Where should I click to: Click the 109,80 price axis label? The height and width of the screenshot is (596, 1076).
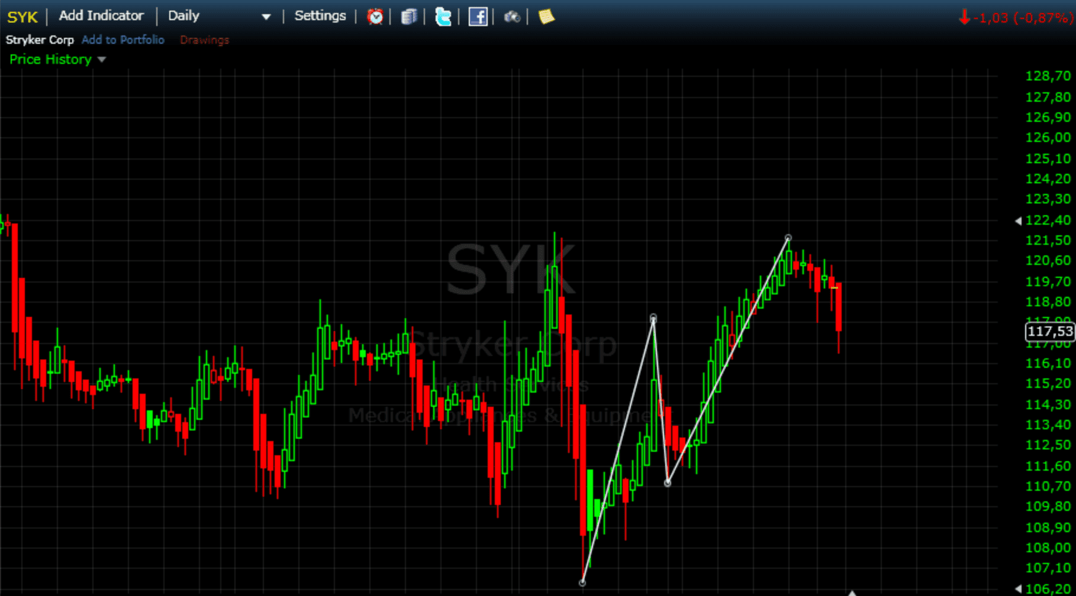(1048, 507)
